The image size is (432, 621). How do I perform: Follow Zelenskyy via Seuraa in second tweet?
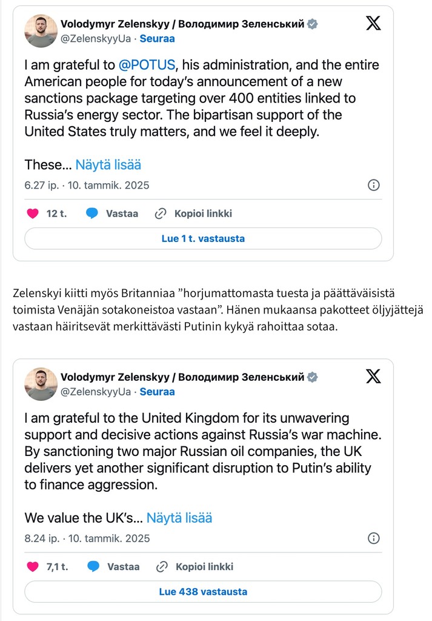pos(157,392)
